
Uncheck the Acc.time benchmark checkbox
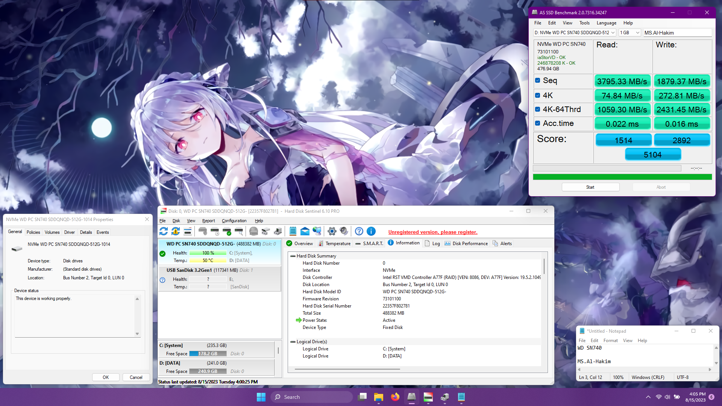(x=538, y=123)
